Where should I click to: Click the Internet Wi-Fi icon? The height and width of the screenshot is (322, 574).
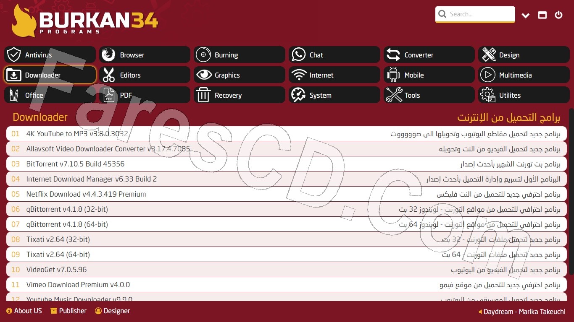coord(298,75)
